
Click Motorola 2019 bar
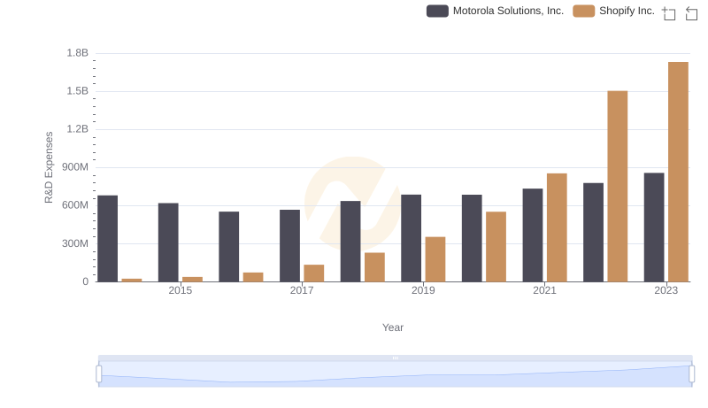(x=411, y=238)
